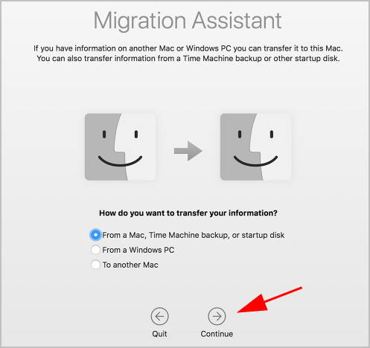370x348 pixels.
Task: Choose the 'From a Windows PC' radio button
Action: 95,250
